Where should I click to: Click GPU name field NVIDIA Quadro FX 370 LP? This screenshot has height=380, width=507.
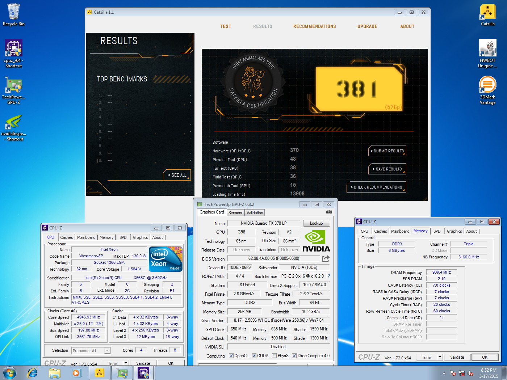coord(264,223)
